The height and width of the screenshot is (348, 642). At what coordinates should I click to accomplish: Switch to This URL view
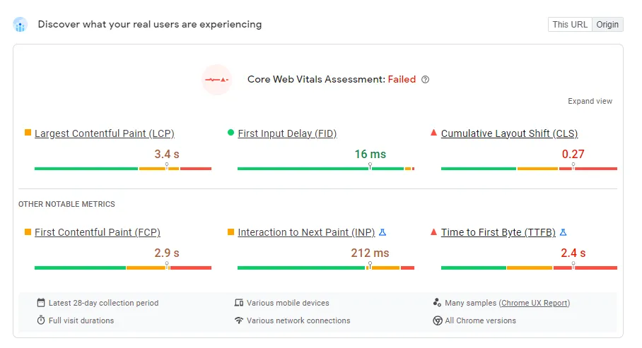[570, 25]
